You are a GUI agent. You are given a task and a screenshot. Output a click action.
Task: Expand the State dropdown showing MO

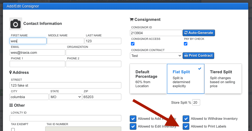(x=65, y=97)
